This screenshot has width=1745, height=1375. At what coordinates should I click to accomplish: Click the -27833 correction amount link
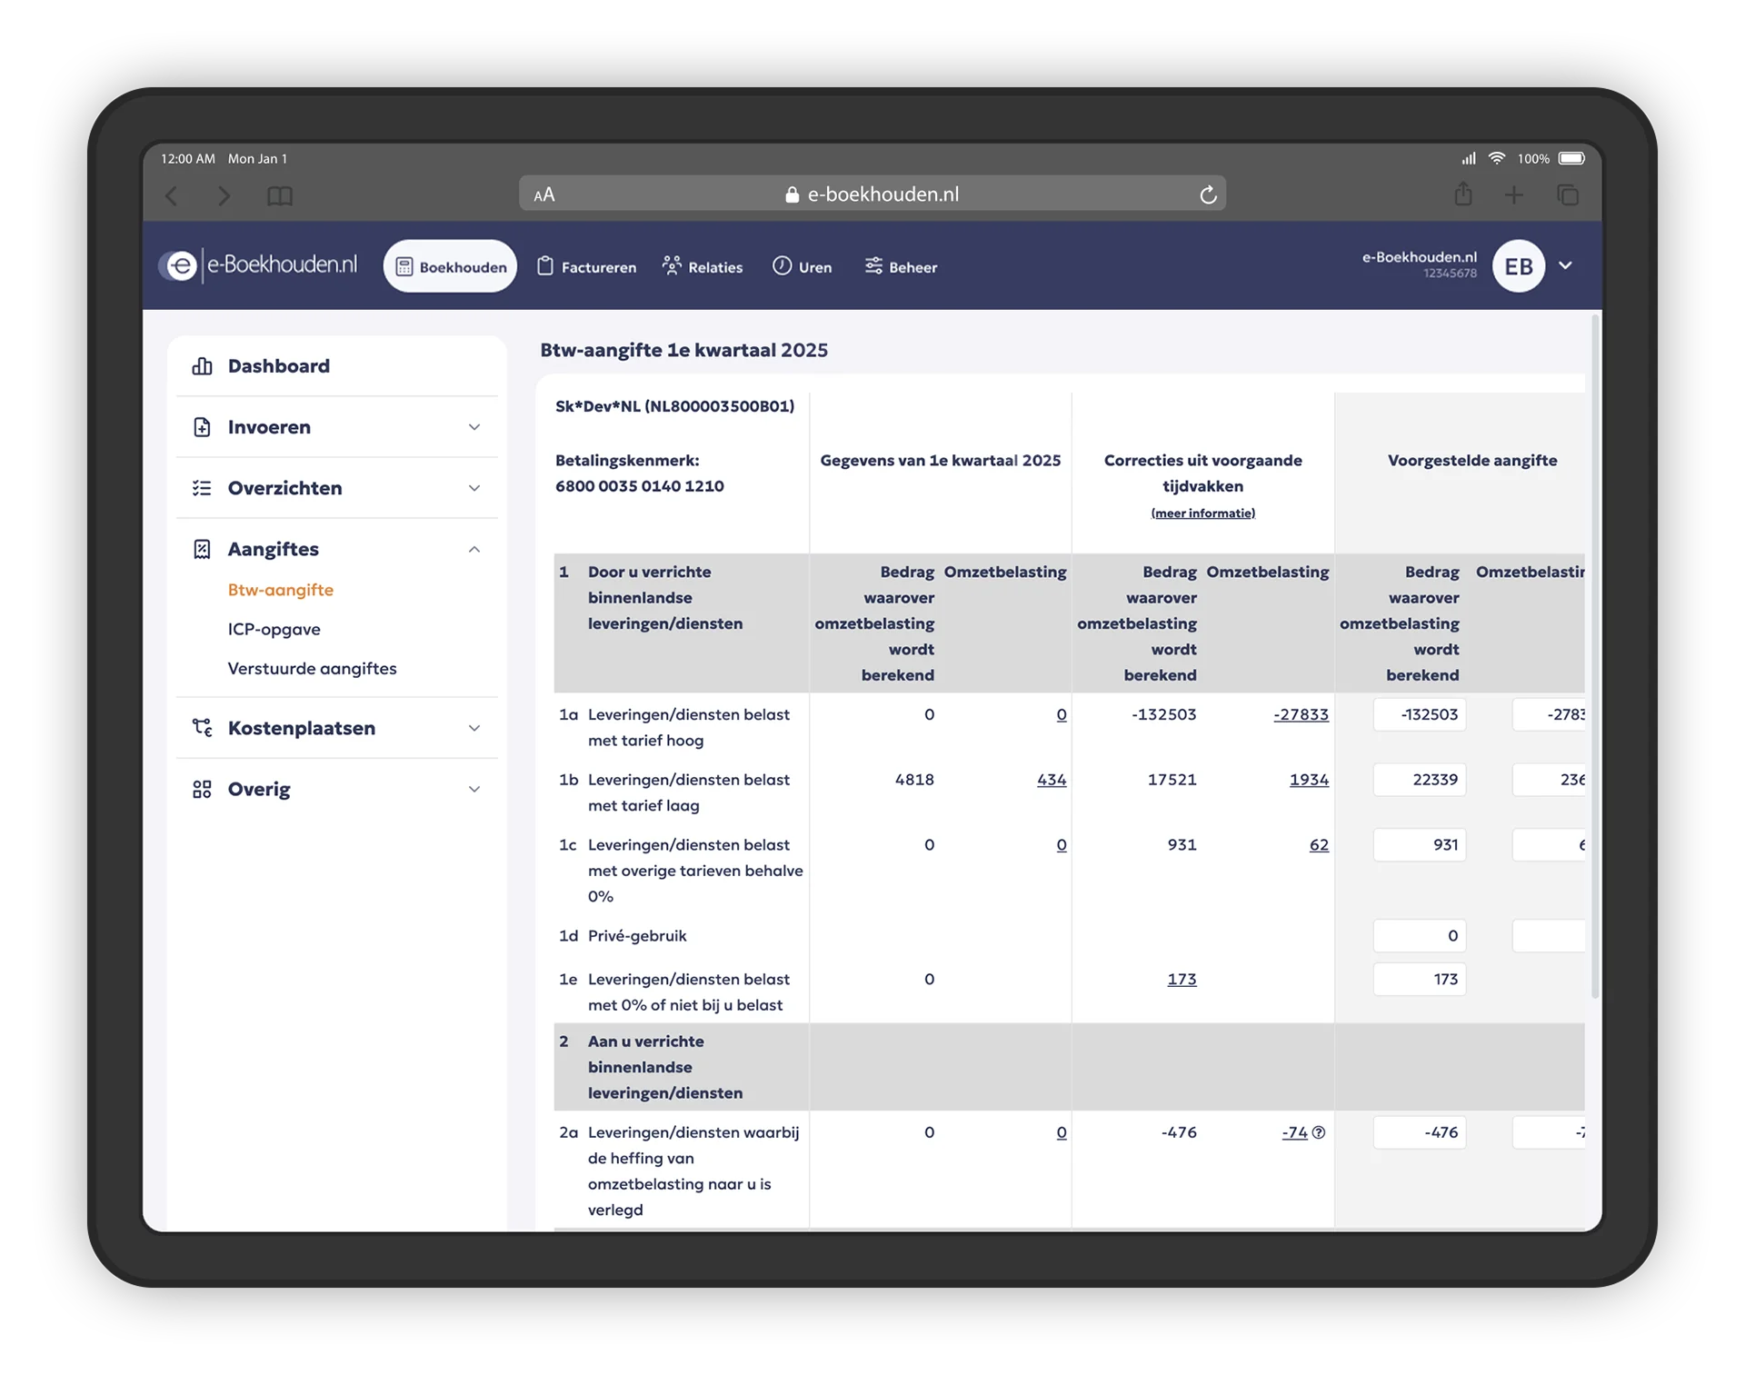pyautogui.click(x=1301, y=714)
